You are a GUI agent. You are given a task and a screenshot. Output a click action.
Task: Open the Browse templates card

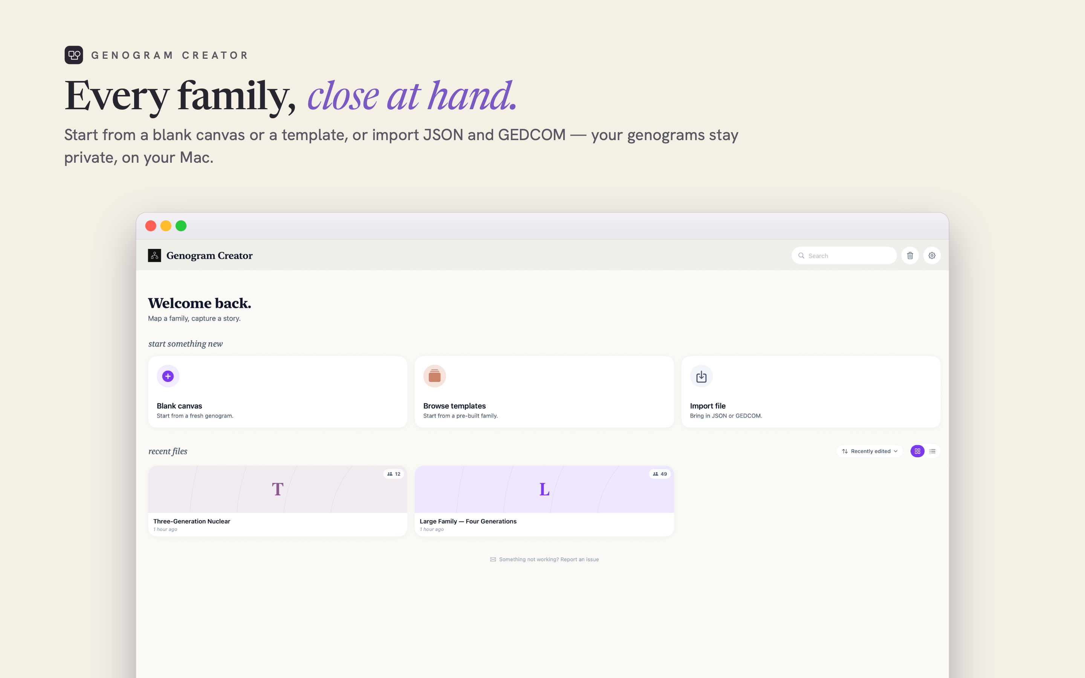click(544, 391)
